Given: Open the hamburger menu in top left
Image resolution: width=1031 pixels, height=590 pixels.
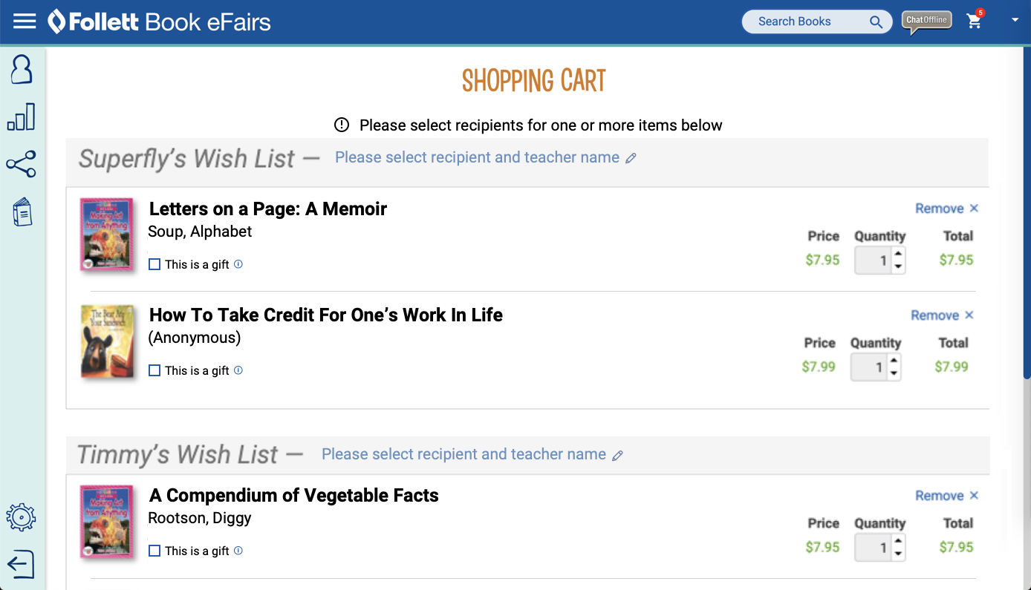Looking at the screenshot, I should coord(25,22).
